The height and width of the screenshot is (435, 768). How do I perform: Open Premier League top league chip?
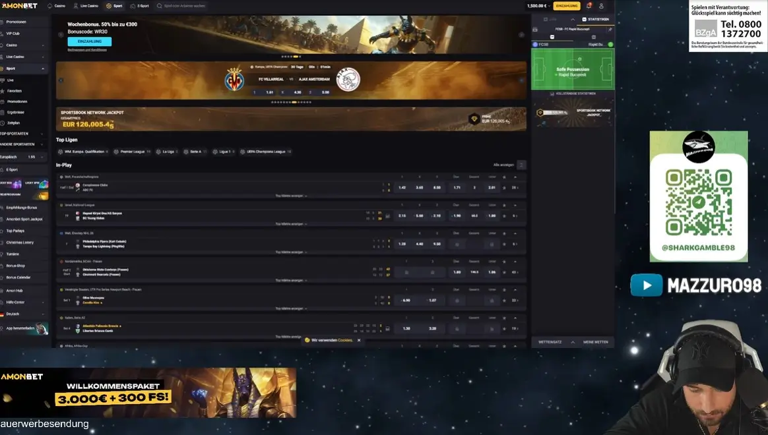tap(132, 152)
